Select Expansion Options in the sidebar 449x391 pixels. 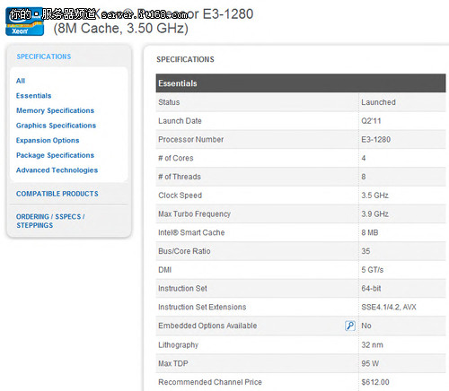(x=48, y=140)
